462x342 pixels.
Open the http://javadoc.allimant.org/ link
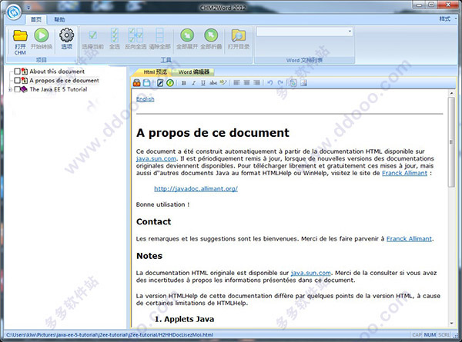(196, 189)
